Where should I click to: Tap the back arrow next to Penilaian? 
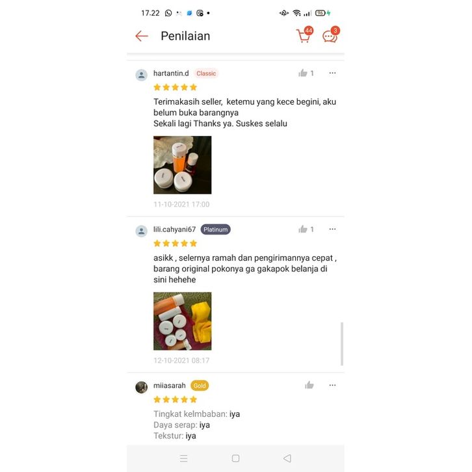(x=142, y=36)
